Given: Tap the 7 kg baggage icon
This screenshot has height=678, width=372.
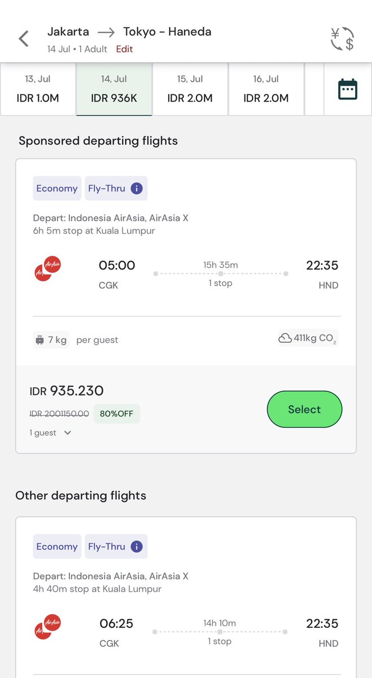Looking at the screenshot, I should (x=40, y=340).
